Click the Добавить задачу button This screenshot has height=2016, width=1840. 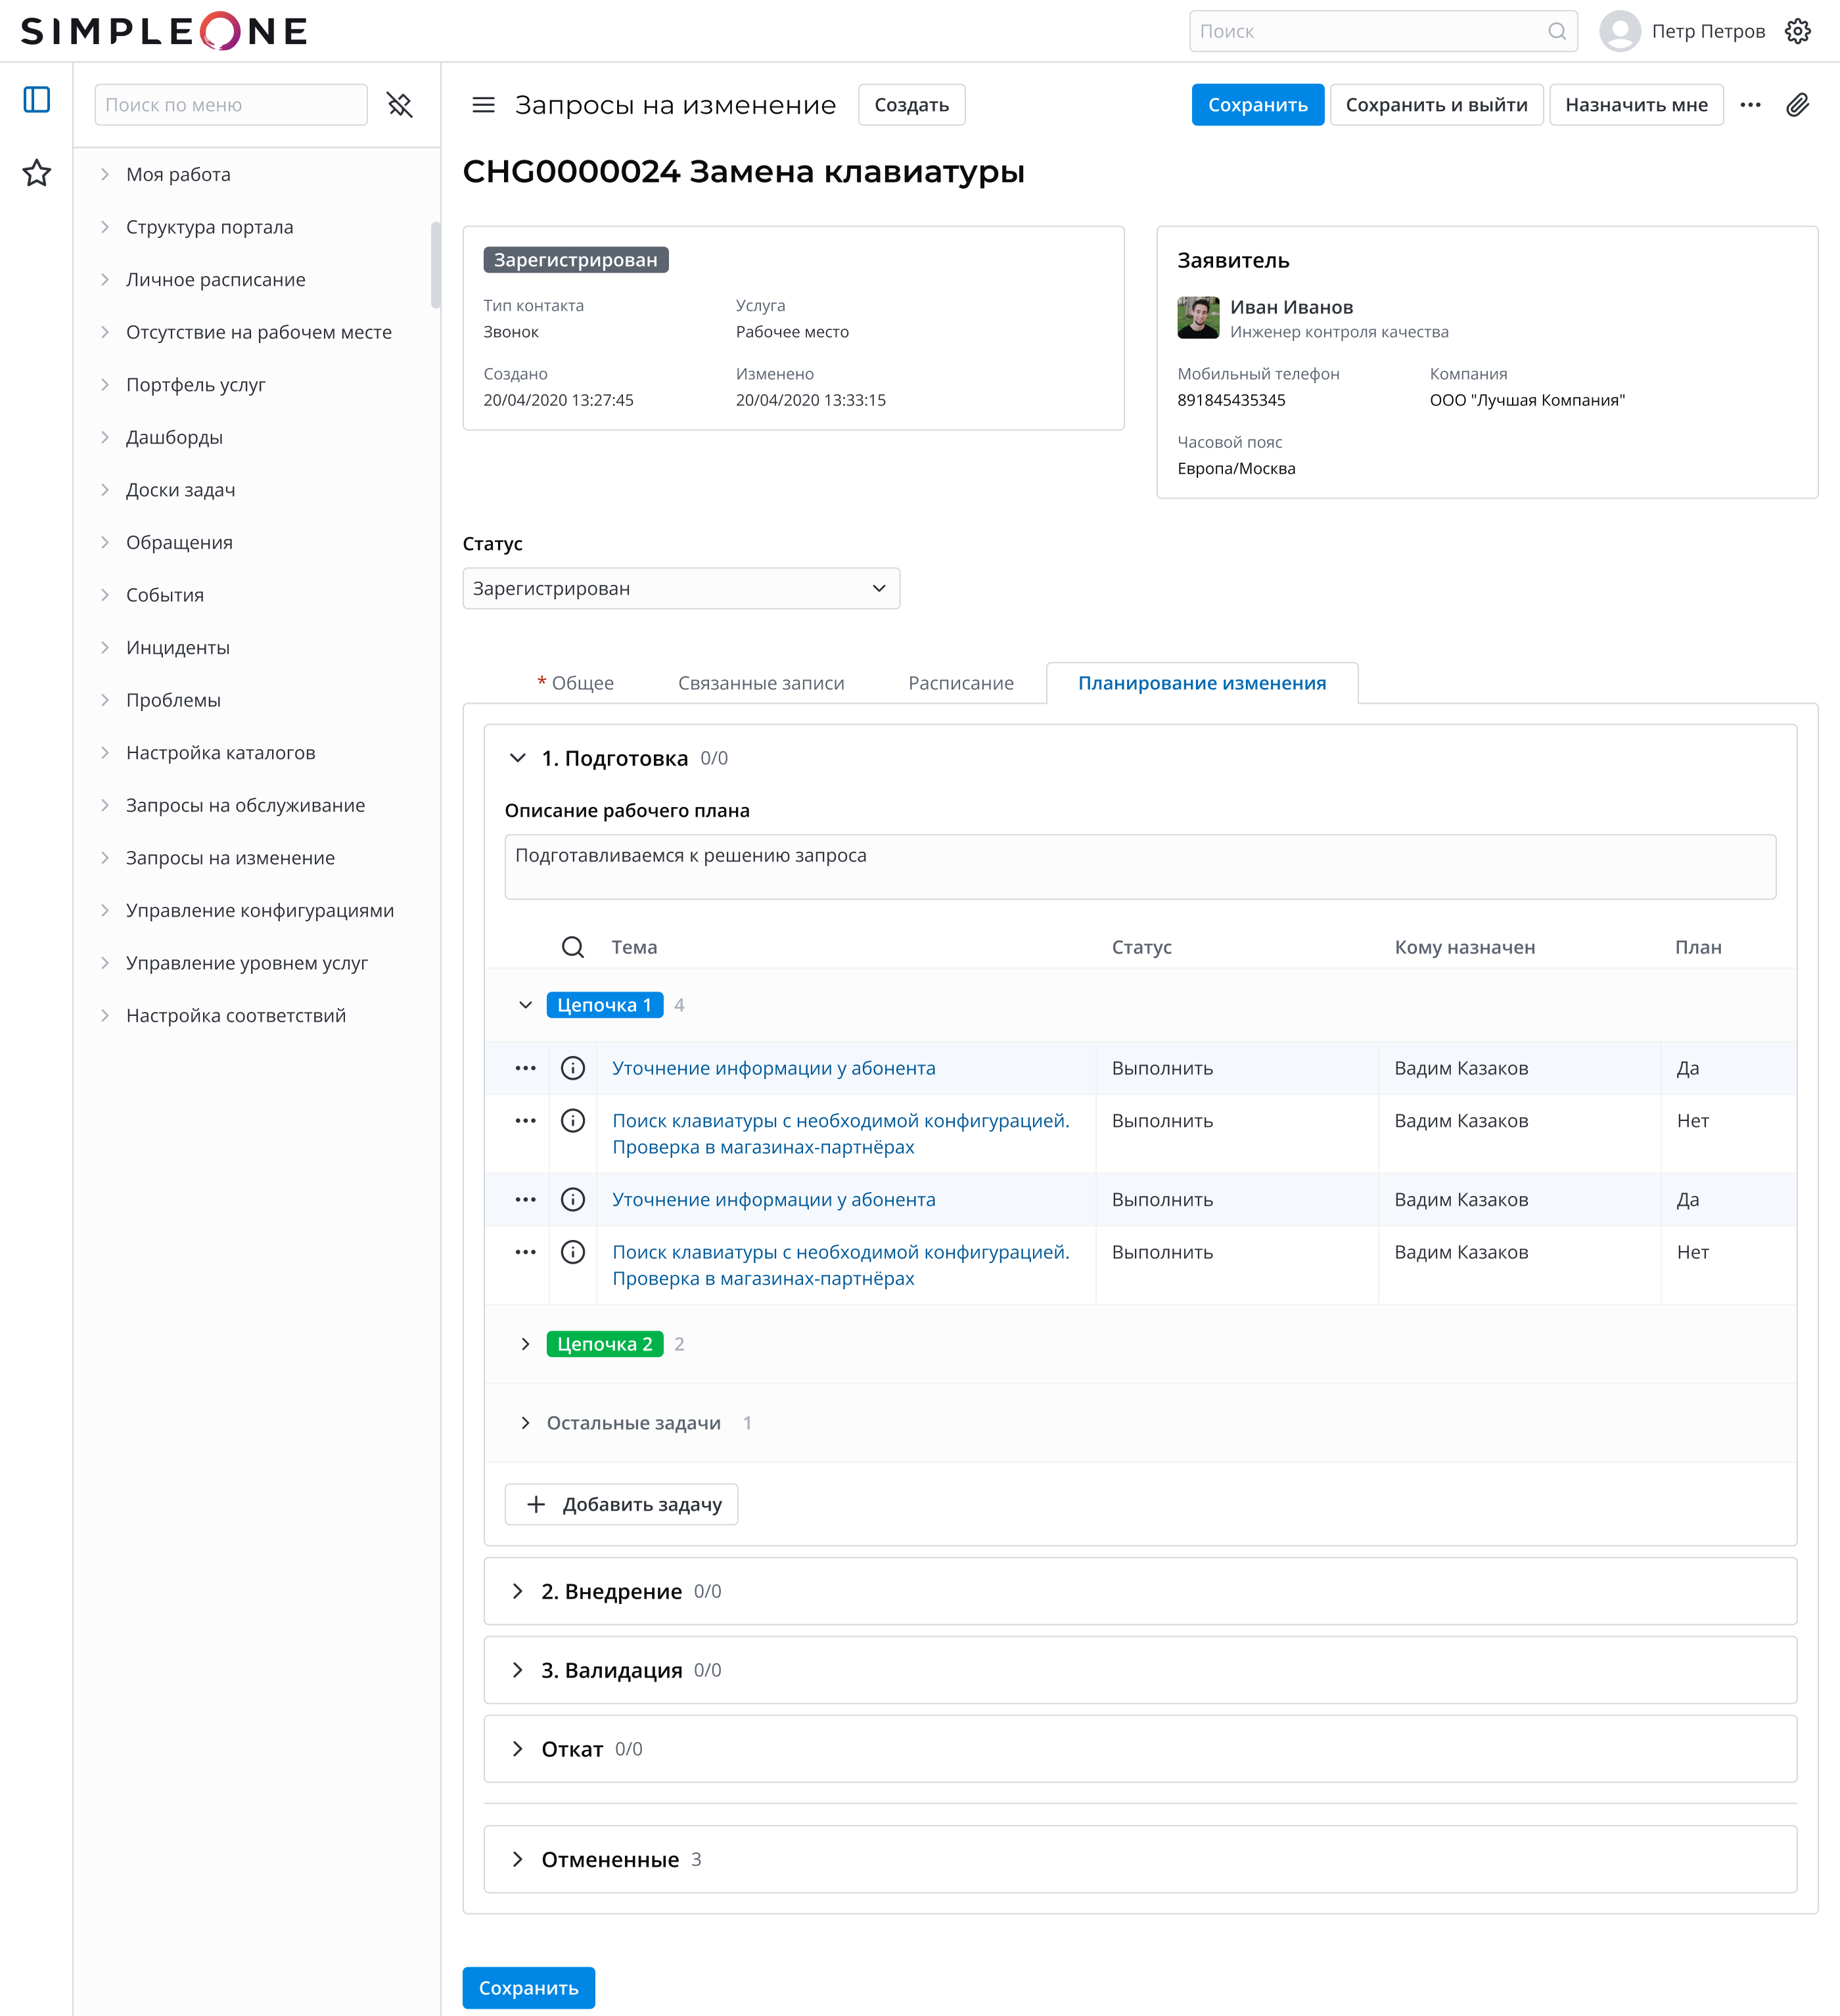tap(621, 1504)
